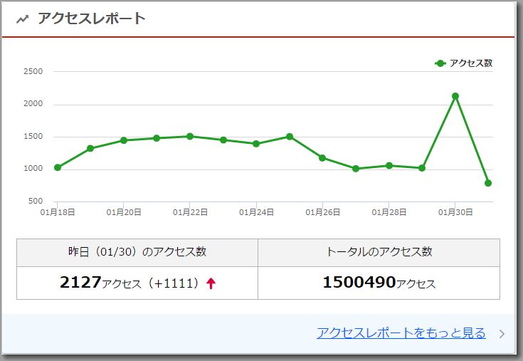Open the アクセスレポートをもっと見る link
The image size is (523, 361).
tap(401, 333)
